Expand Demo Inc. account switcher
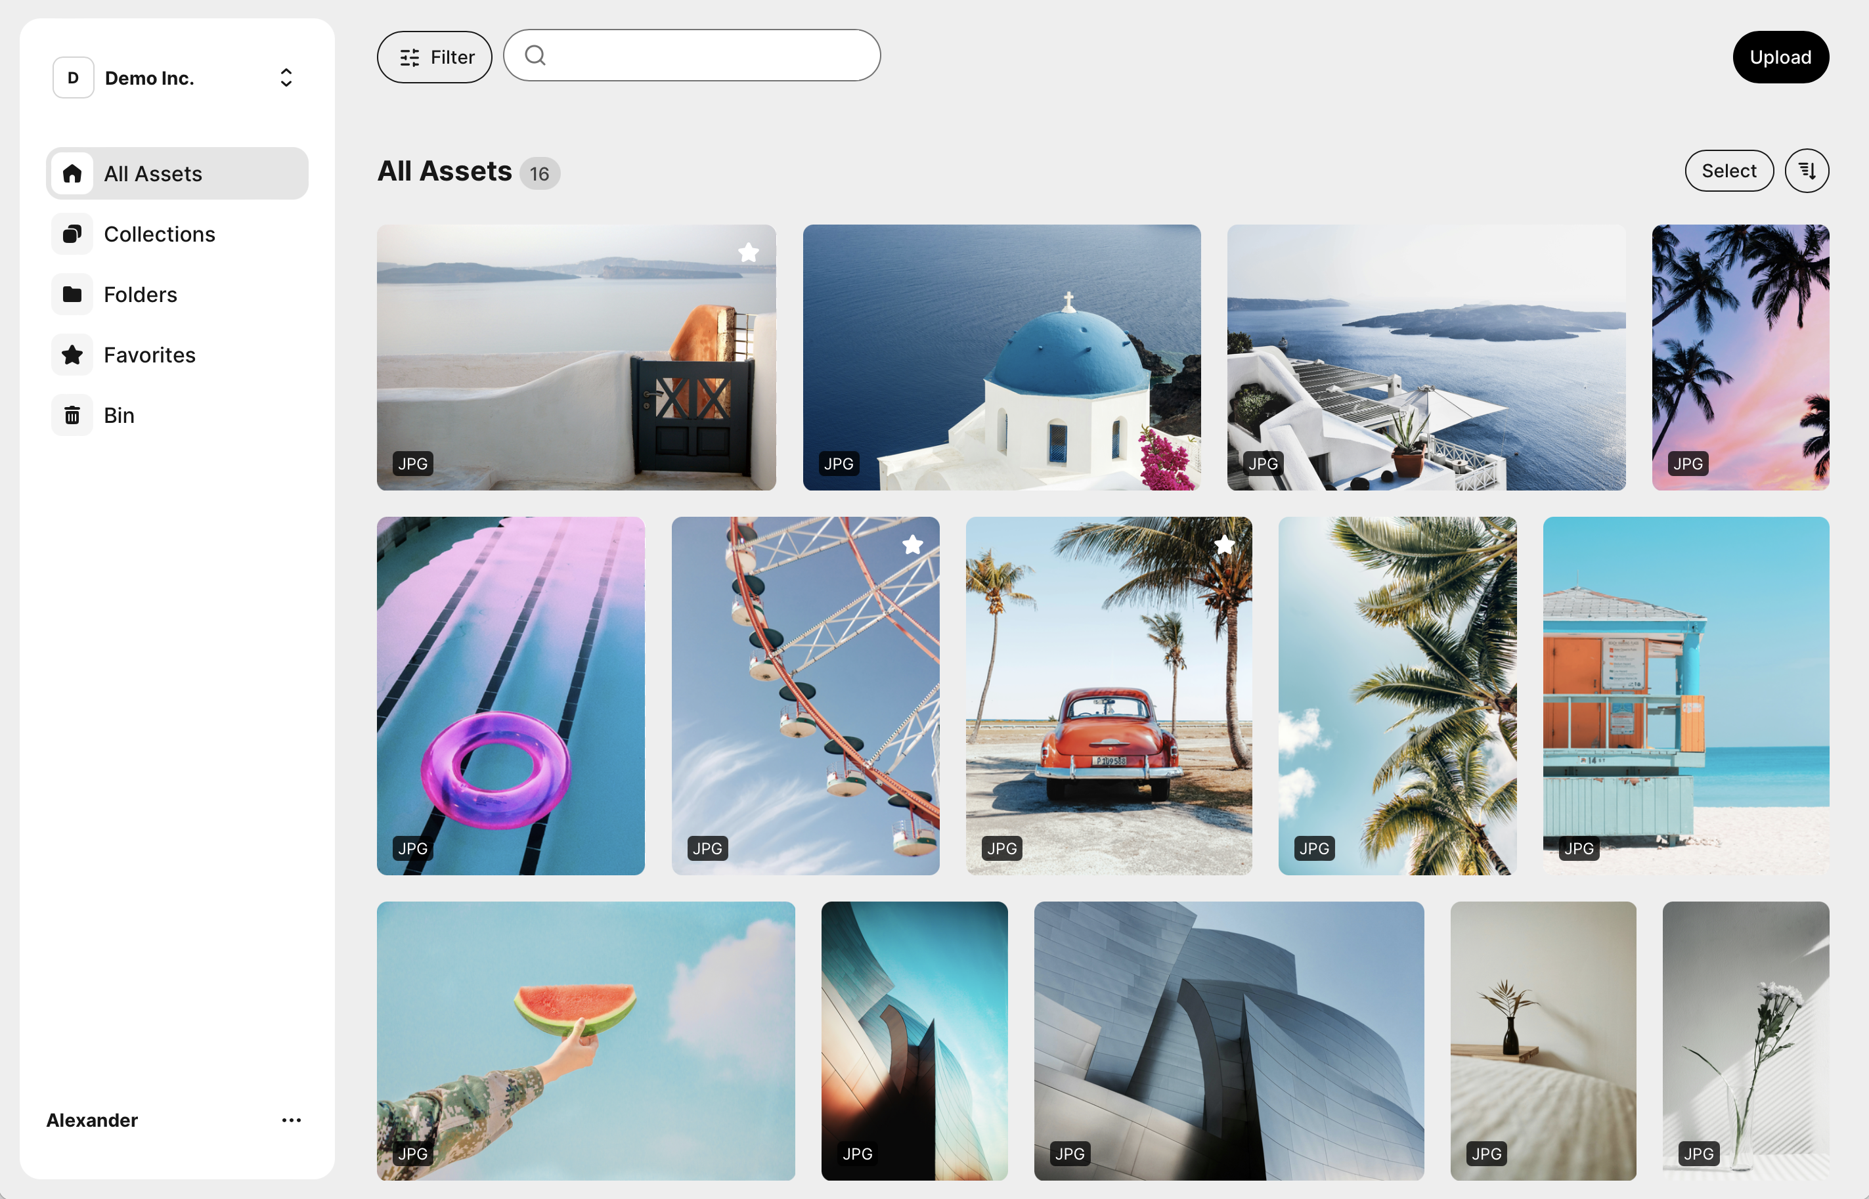The image size is (1869, 1199). coord(285,76)
